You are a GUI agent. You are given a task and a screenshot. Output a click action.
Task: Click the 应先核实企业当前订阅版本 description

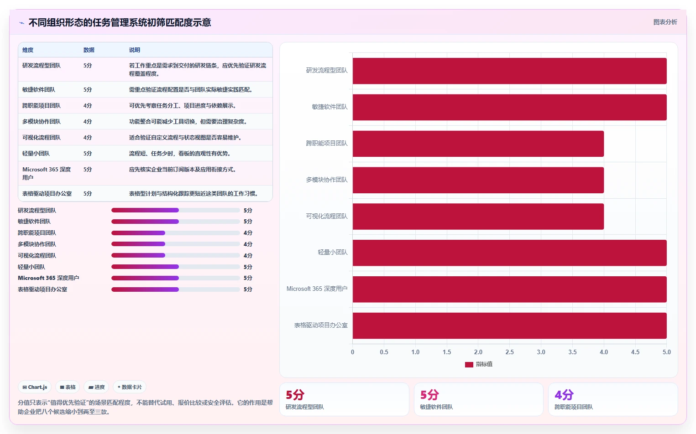tap(183, 170)
